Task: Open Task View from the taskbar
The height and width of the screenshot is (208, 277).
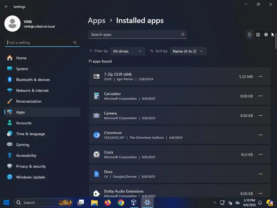Action: coord(81,203)
